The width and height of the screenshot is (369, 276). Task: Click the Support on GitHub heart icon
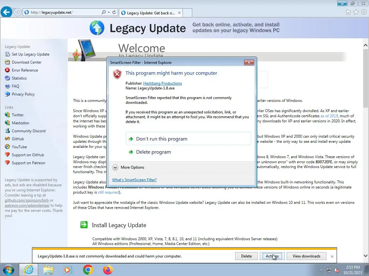(x=8, y=155)
